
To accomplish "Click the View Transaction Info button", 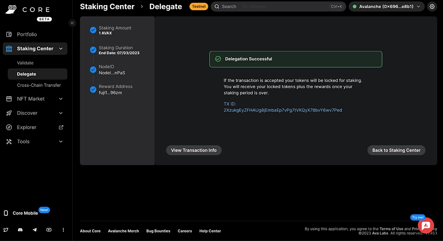I will tap(194, 150).
